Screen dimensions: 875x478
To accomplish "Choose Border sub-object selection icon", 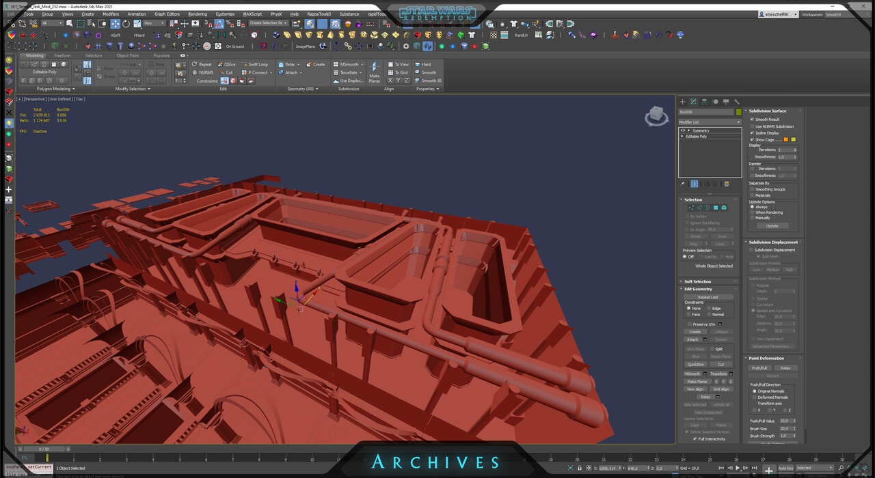I will (708, 208).
